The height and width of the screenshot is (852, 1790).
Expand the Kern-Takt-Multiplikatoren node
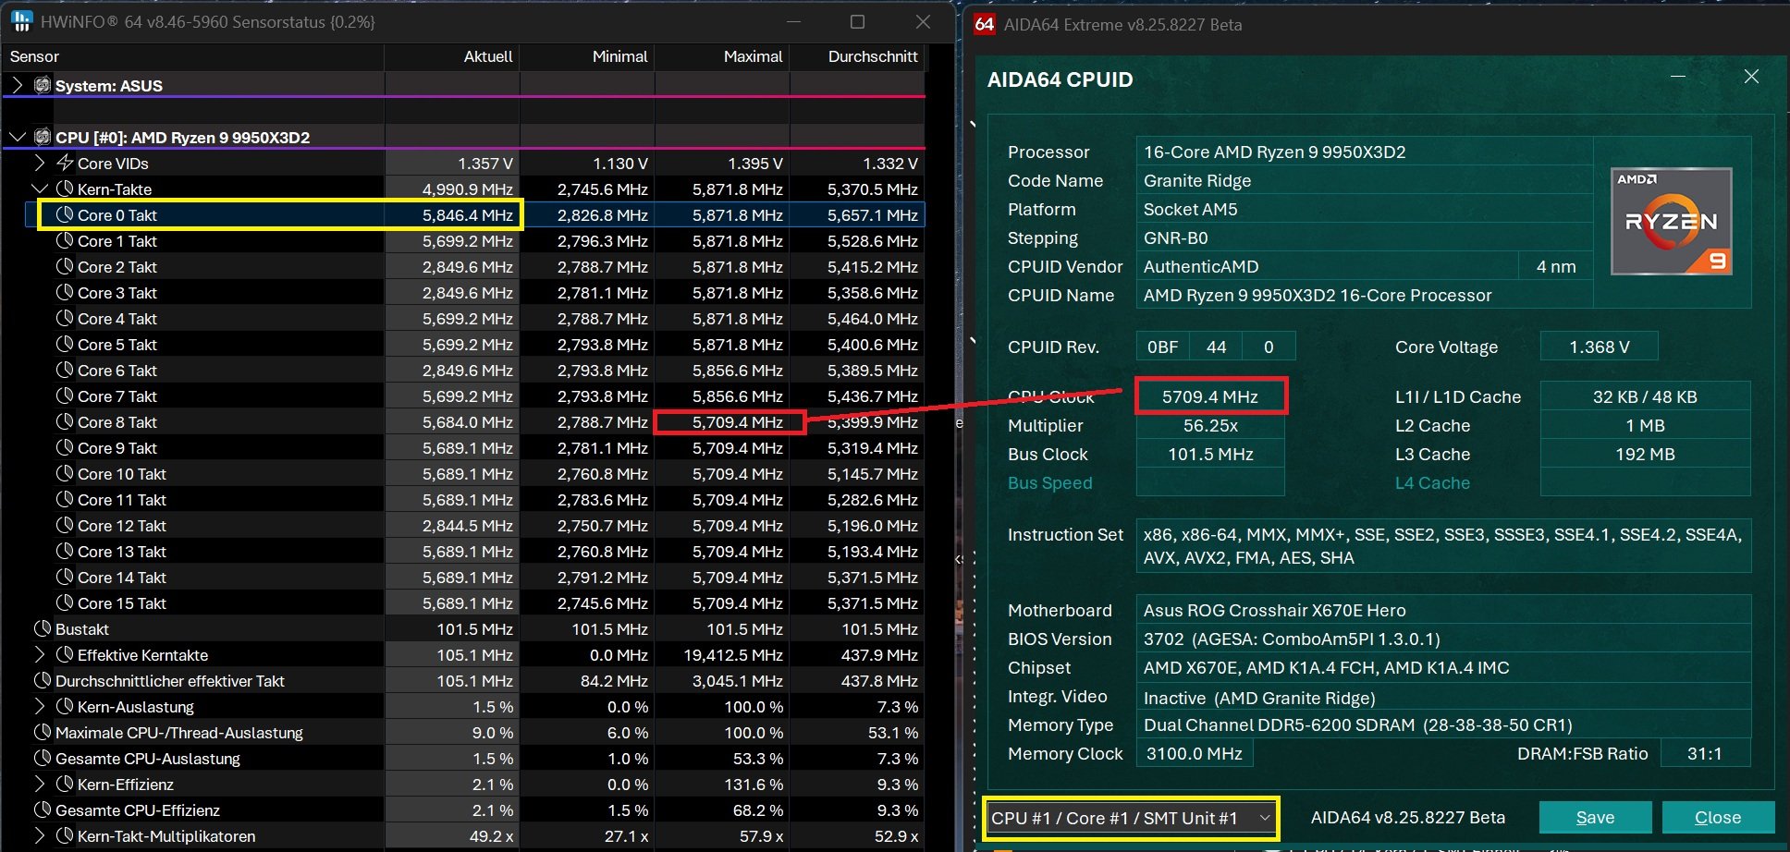click(x=40, y=835)
